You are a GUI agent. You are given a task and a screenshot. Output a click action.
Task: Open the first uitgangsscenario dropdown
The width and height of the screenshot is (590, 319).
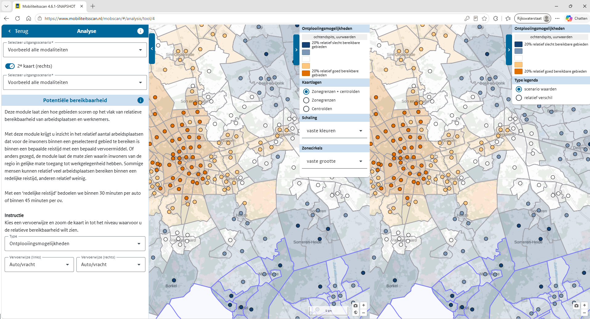(x=75, y=50)
